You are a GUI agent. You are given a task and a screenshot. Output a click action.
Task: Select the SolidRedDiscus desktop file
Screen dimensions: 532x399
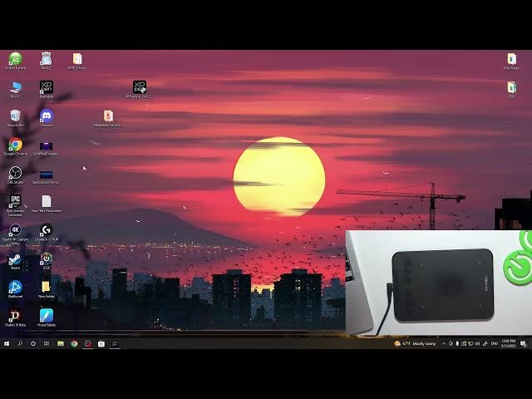[x=47, y=148]
